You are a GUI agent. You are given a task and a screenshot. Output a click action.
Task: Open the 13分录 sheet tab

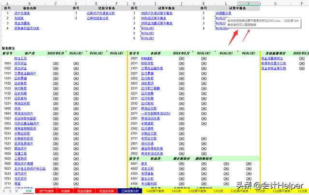pos(218,191)
